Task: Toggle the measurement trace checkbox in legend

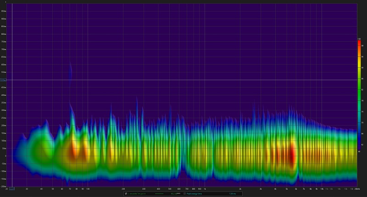Action: [x=126, y=193]
